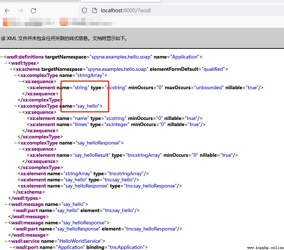Collapse the wsdl:types node
This screenshot has width=284, height=250.
click(6, 63)
